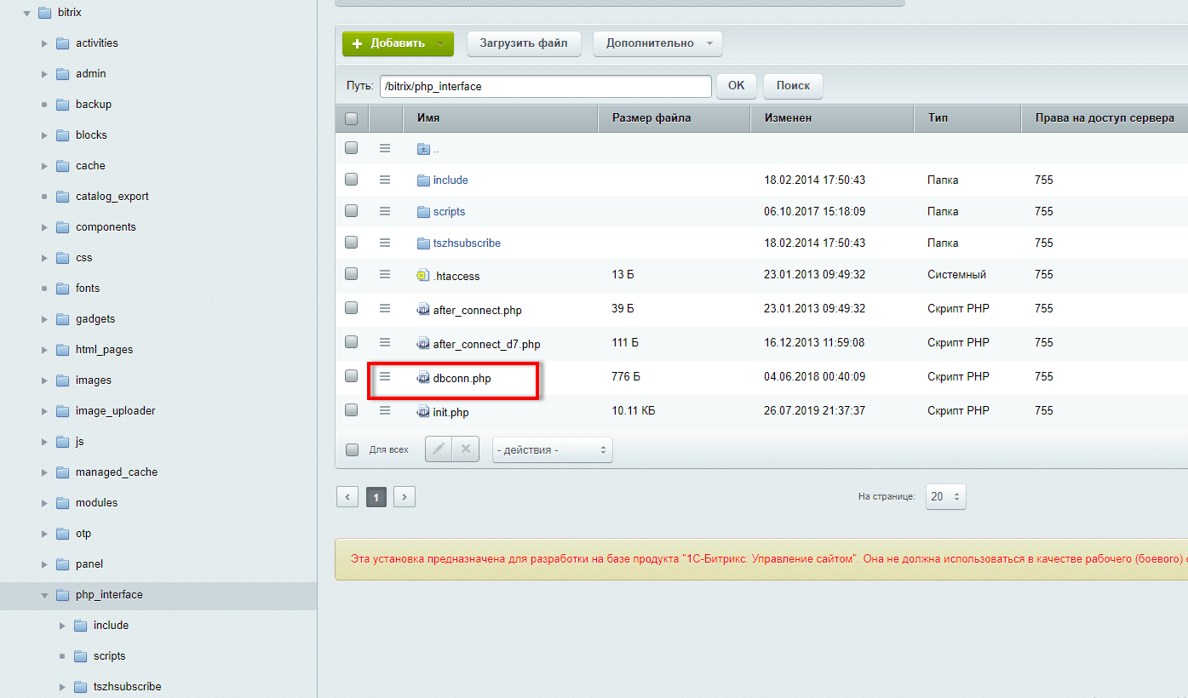This screenshot has width=1188, height=698.
Task: Click the tszhsubscribe folder icon in file list
Action: (x=423, y=243)
